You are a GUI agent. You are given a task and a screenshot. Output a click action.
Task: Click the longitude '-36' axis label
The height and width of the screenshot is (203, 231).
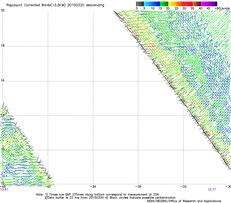click(138, 187)
